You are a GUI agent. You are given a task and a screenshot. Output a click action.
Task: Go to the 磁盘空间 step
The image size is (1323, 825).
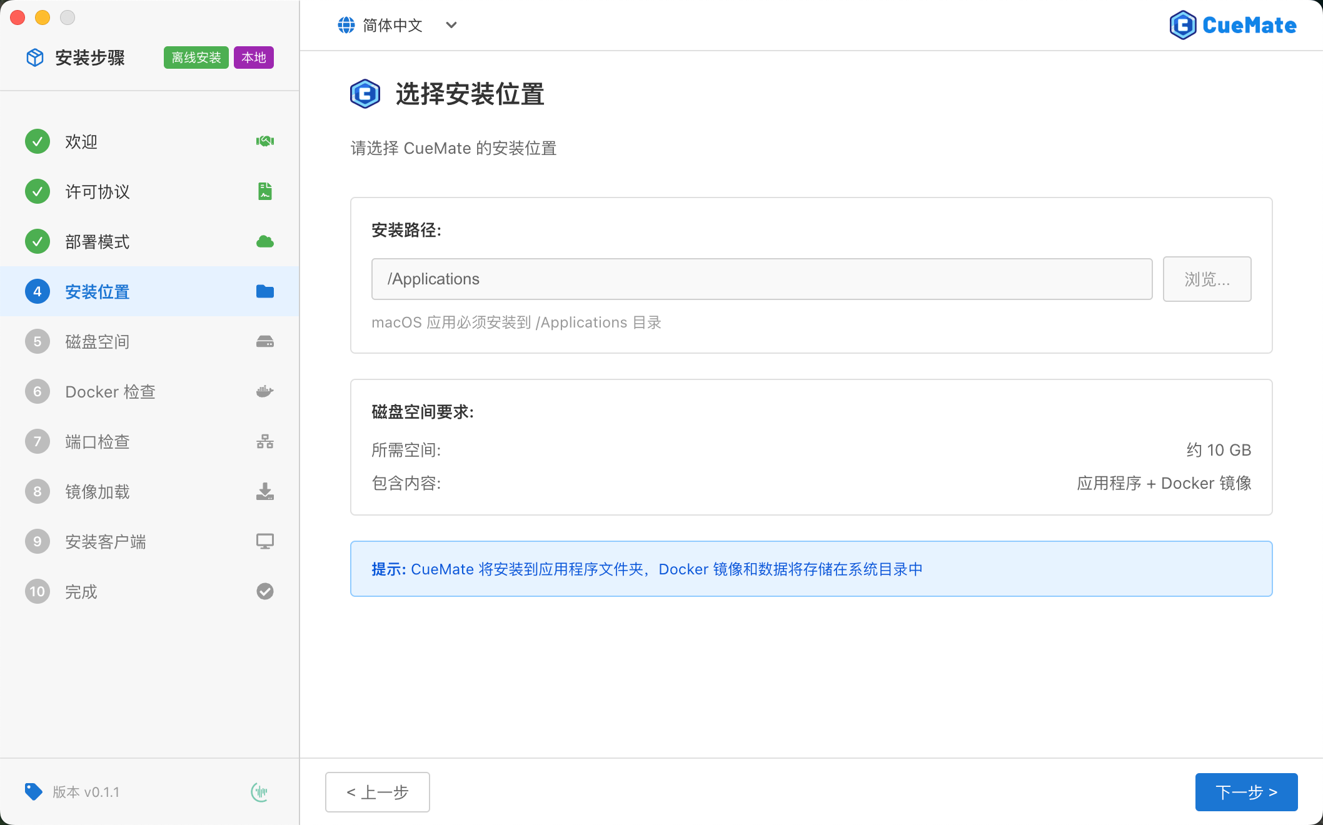97,341
